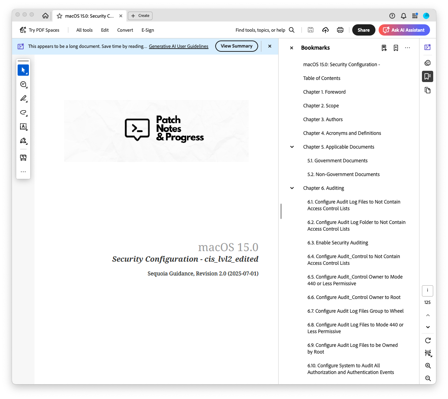This screenshot has height=399, width=448.
Task: Choose the Select arrow tool
Action: point(23,70)
